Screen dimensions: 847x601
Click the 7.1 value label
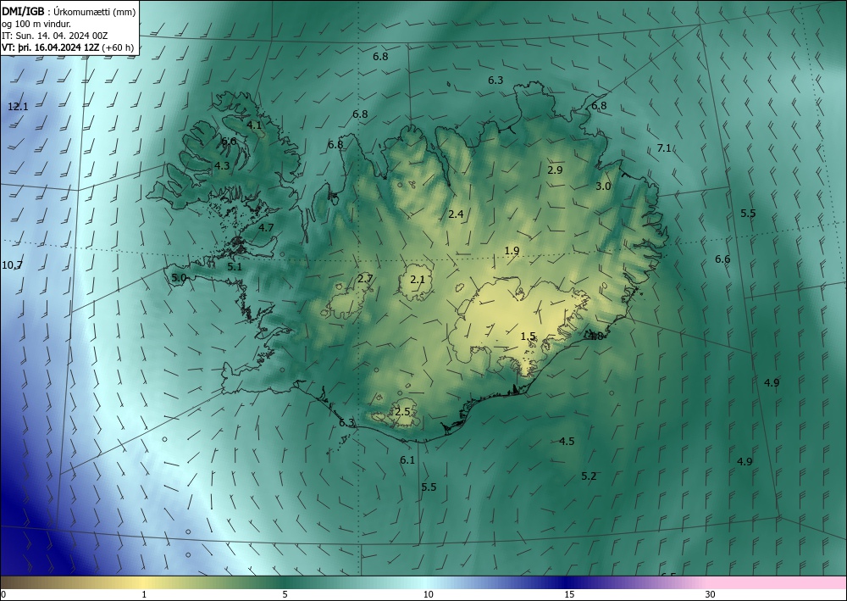pyautogui.click(x=664, y=148)
